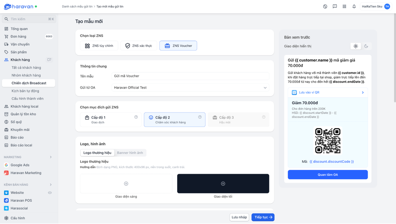Image resolution: width=396 pixels, height=224 pixels.
Task: Click the dark Giao diện tối logo box
Action: pos(223,183)
